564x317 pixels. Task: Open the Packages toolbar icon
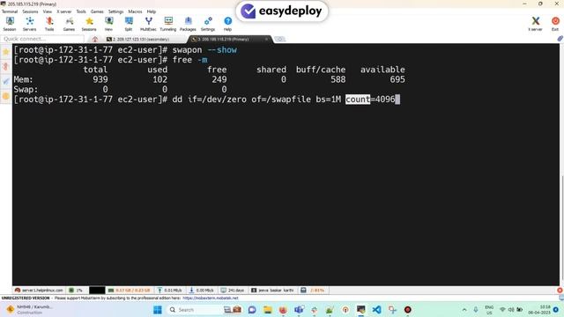pyautogui.click(x=188, y=24)
